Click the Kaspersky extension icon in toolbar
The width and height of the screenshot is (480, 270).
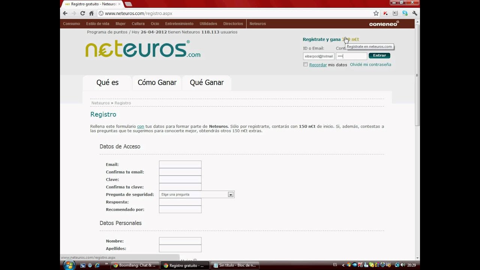coord(385,13)
